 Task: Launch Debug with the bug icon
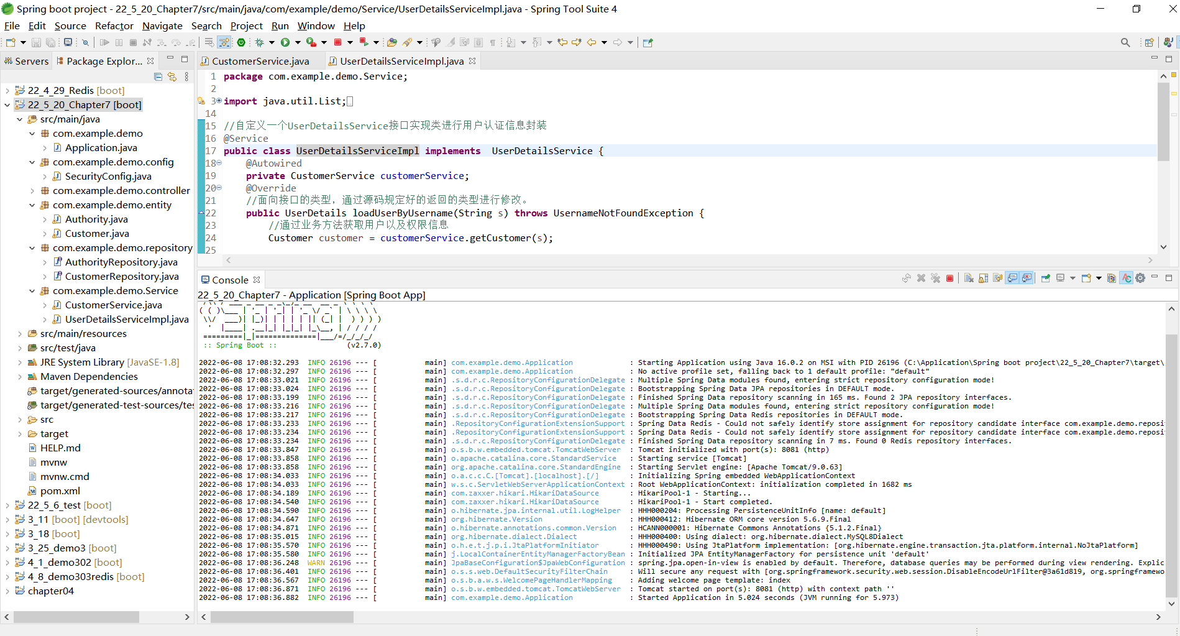260,42
